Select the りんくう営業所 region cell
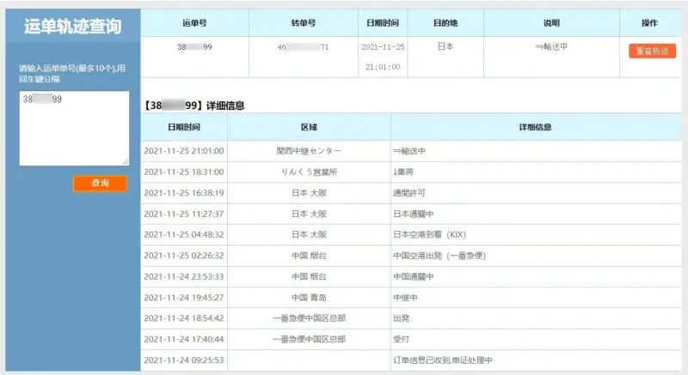This screenshot has width=688, height=375. (x=309, y=172)
